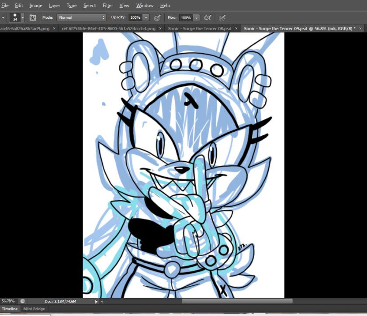Click the zoom level field showing 56.78%
The width and height of the screenshot is (367, 316).
click(x=8, y=301)
